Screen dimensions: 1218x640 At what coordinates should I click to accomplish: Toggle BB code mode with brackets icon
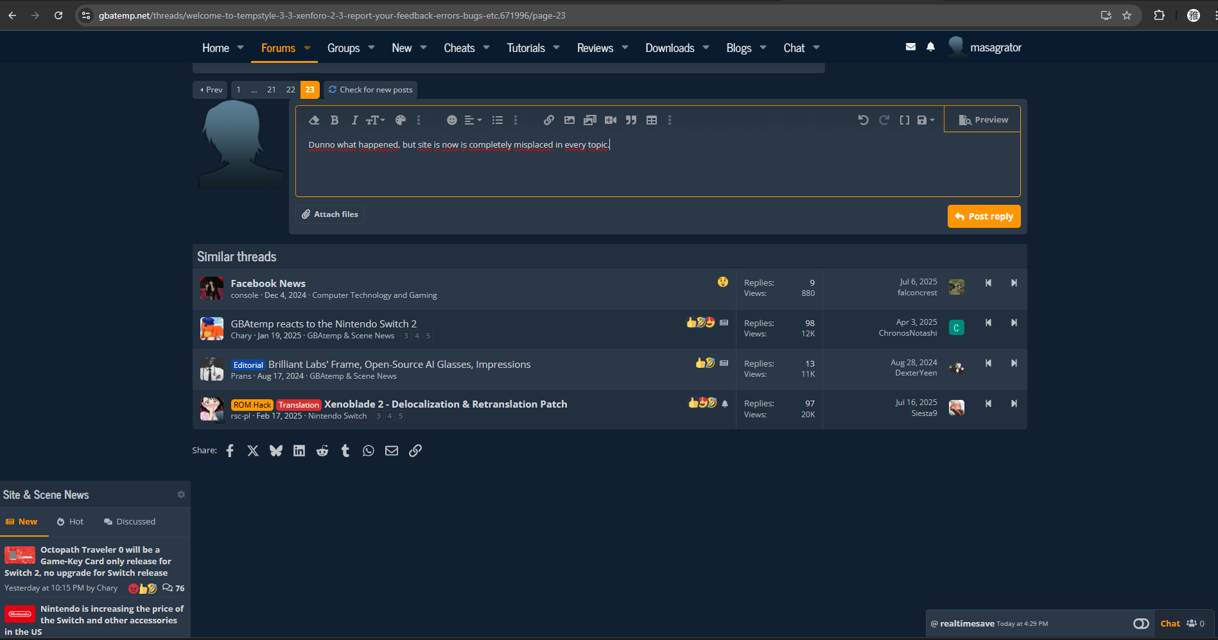click(x=905, y=120)
